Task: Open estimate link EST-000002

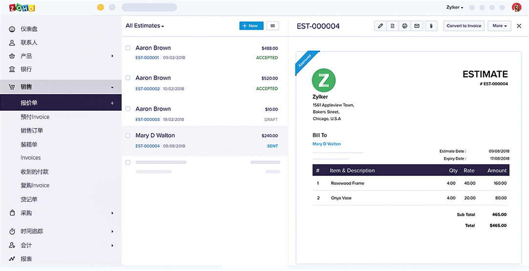Action: tap(148, 89)
